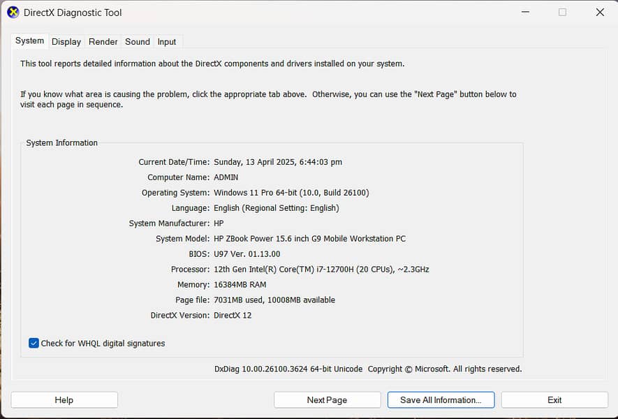Click the 'System Manufacturer:' label
Image resolution: width=618 pixels, height=419 pixels.
pyautogui.click(x=169, y=223)
